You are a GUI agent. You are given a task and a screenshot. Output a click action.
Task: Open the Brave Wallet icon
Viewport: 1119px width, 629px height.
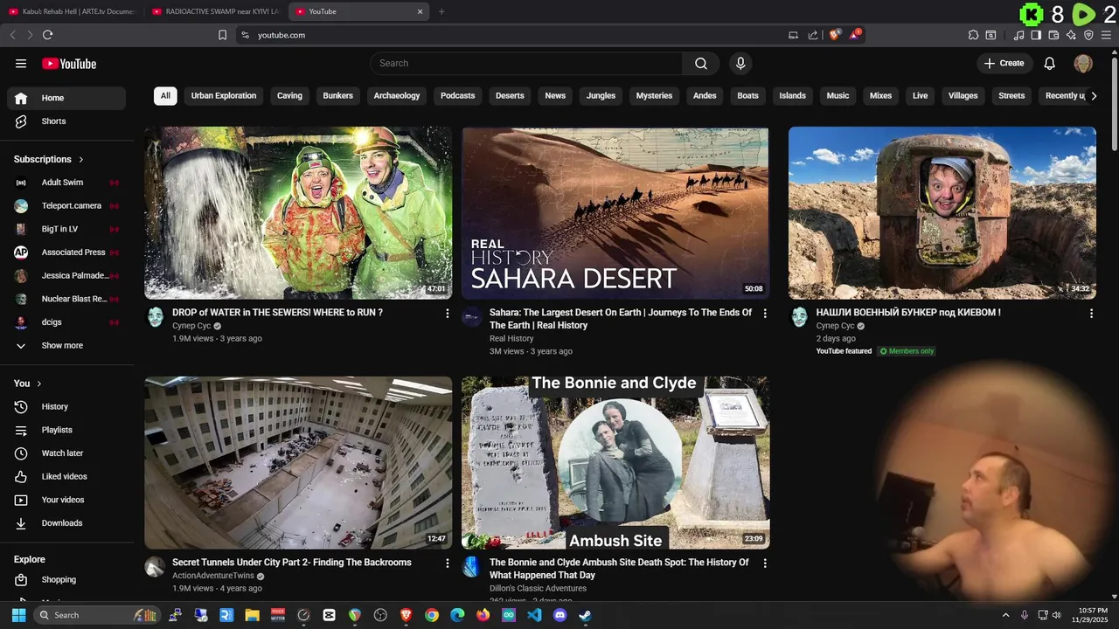tap(1053, 35)
